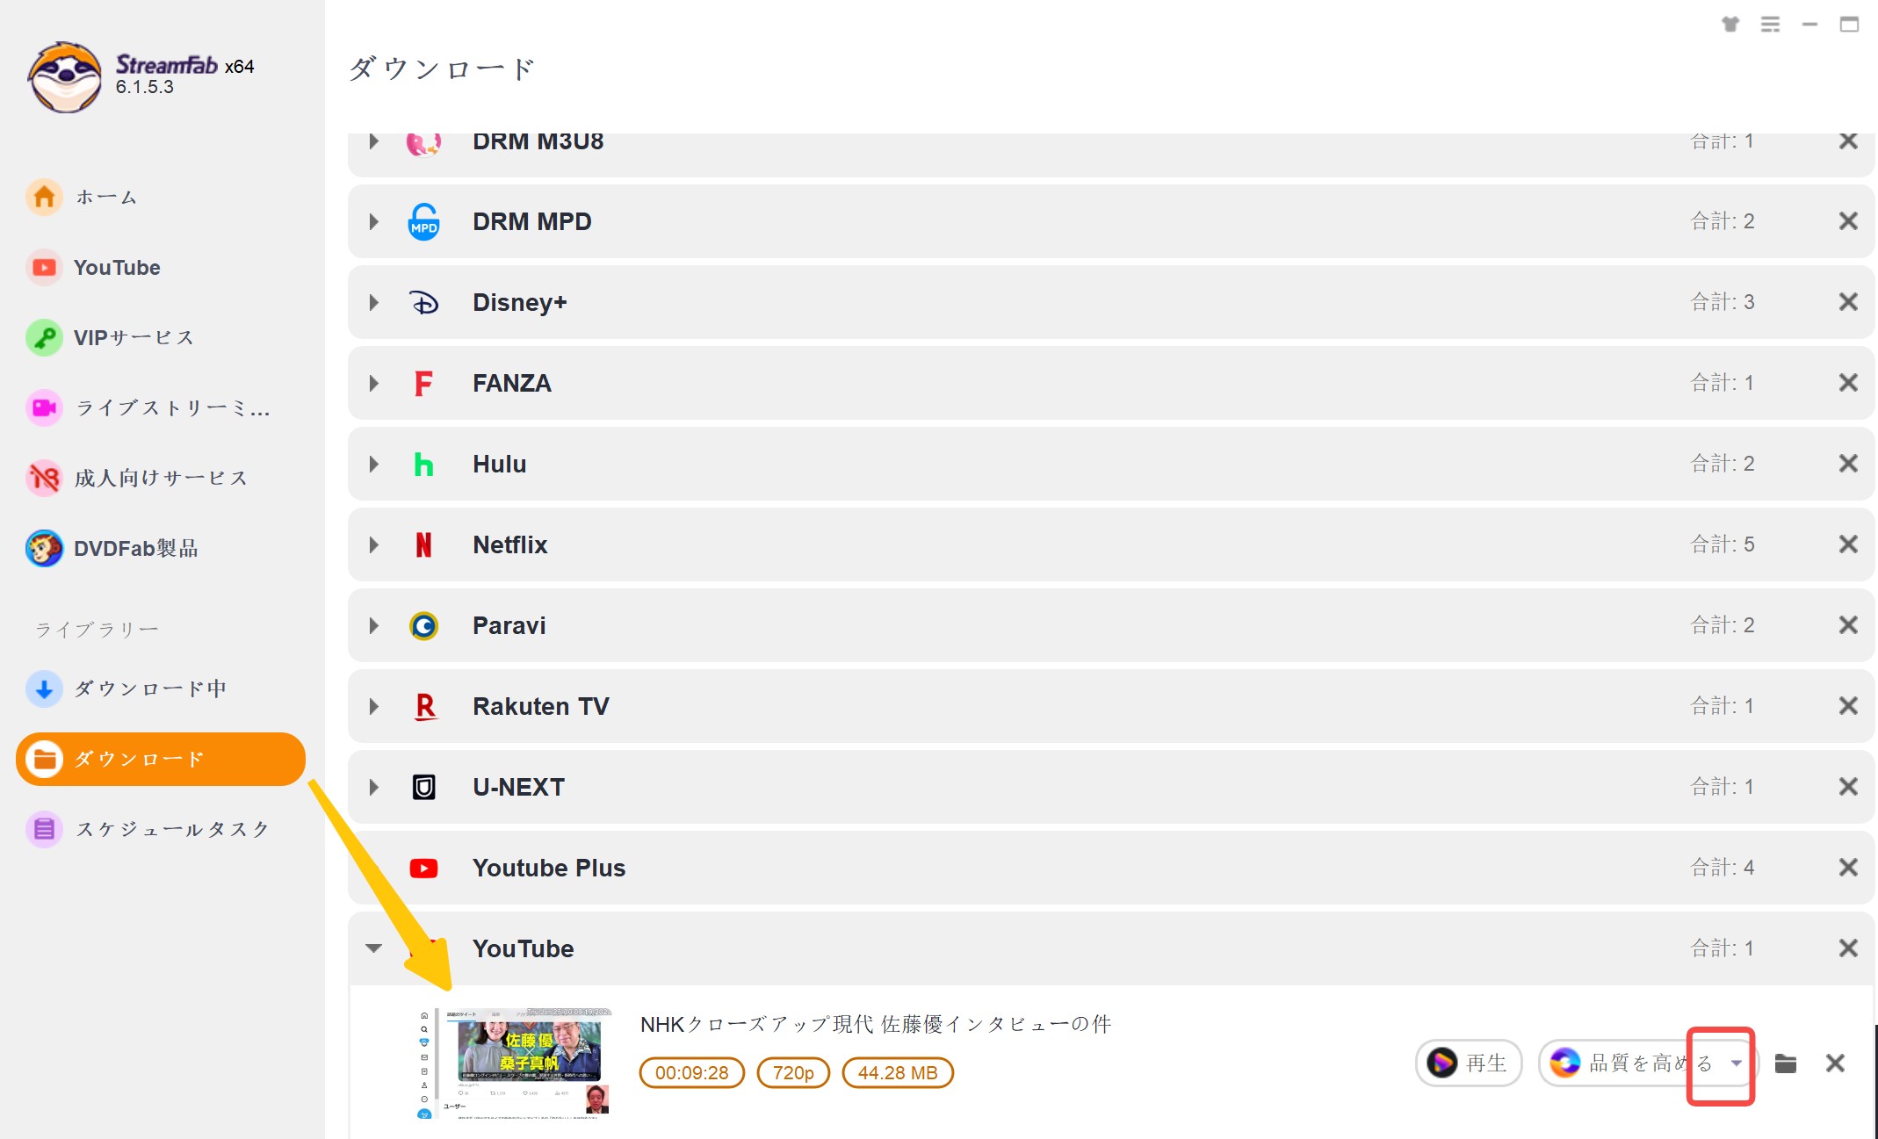The width and height of the screenshot is (1878, 1139).
Task: Remove the Rakuten TV group
Action: tap(1848, 706)
